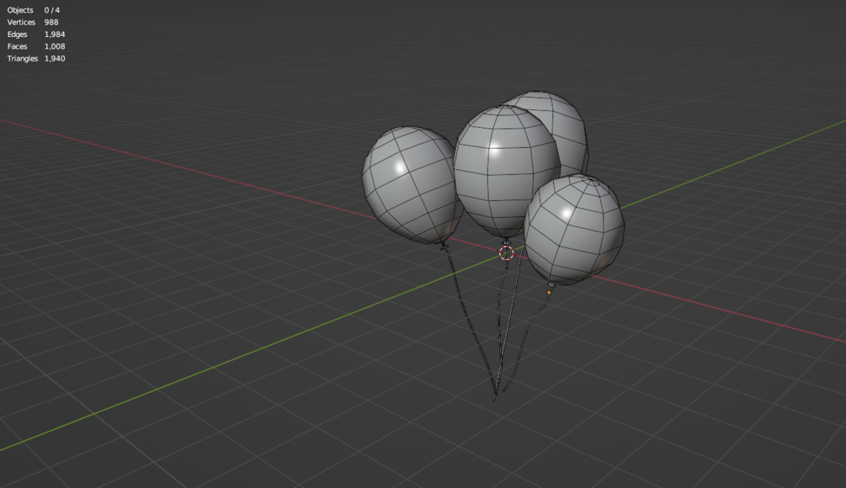This screenshot has width=846, height=488.
Task: Select the lower-right balloon mesh
Action: (x=574, y=229)
